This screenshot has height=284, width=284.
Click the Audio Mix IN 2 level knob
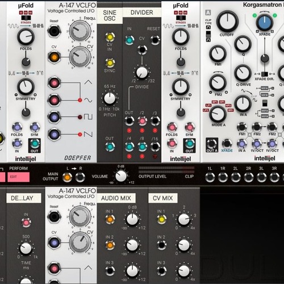pos(132,245)
